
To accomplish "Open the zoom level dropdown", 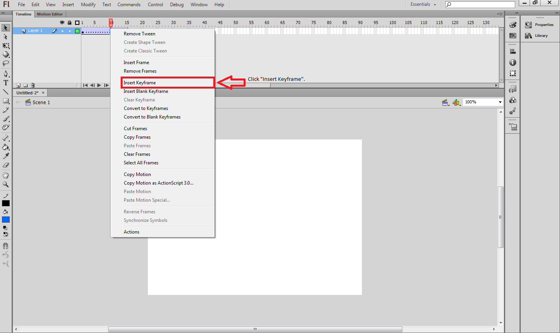I will pos(500,102).
